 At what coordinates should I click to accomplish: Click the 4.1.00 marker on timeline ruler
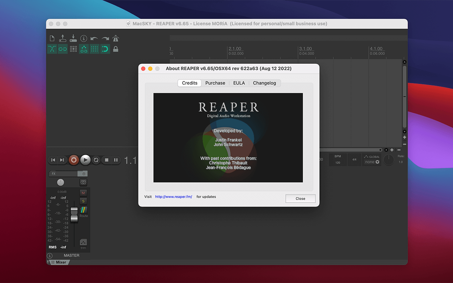[x=376, y=49]
